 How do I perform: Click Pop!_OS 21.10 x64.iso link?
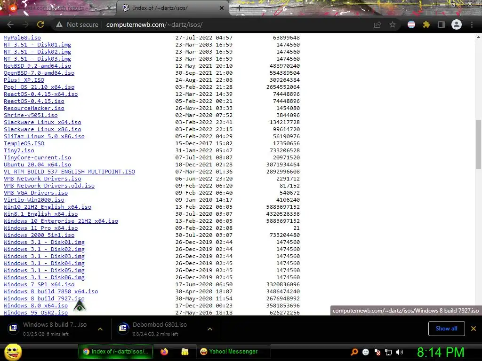[x=39, y=87]
